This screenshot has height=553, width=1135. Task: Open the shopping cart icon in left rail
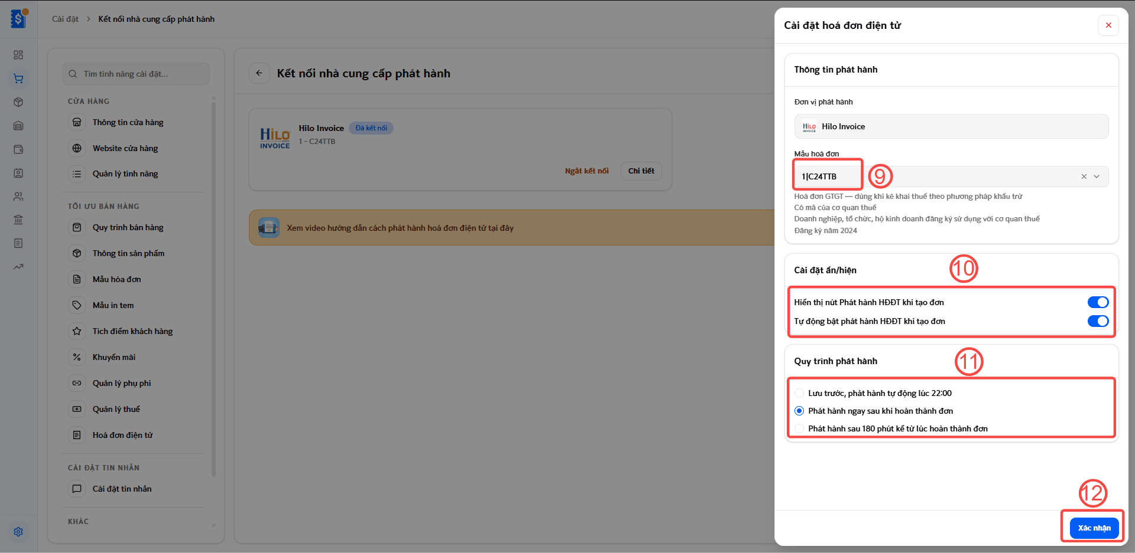click(x=18, y=78)
